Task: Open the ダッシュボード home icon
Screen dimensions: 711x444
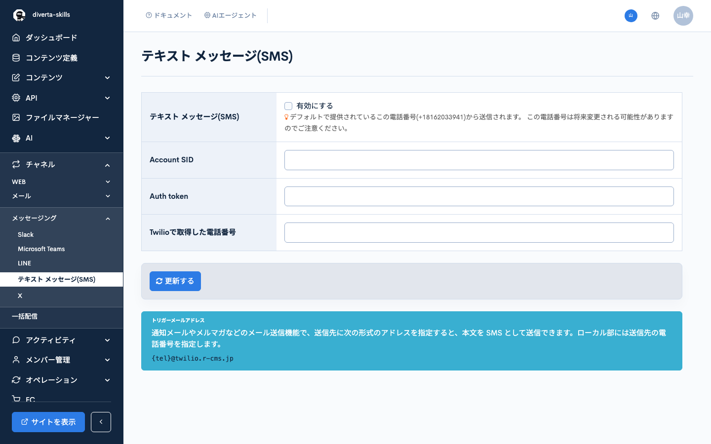Action: click(x=16, y=37)
